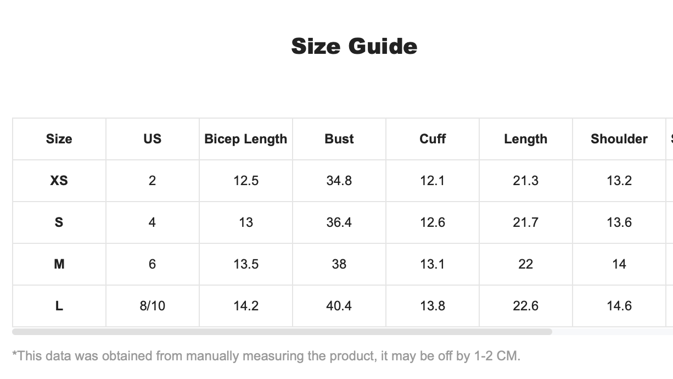Click the Bicep Length column header
Screen dimensions: 673x379
click(246, 139)
